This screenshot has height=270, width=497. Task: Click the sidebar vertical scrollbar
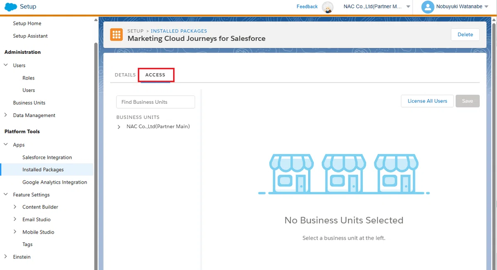click(x=96, y=157)
